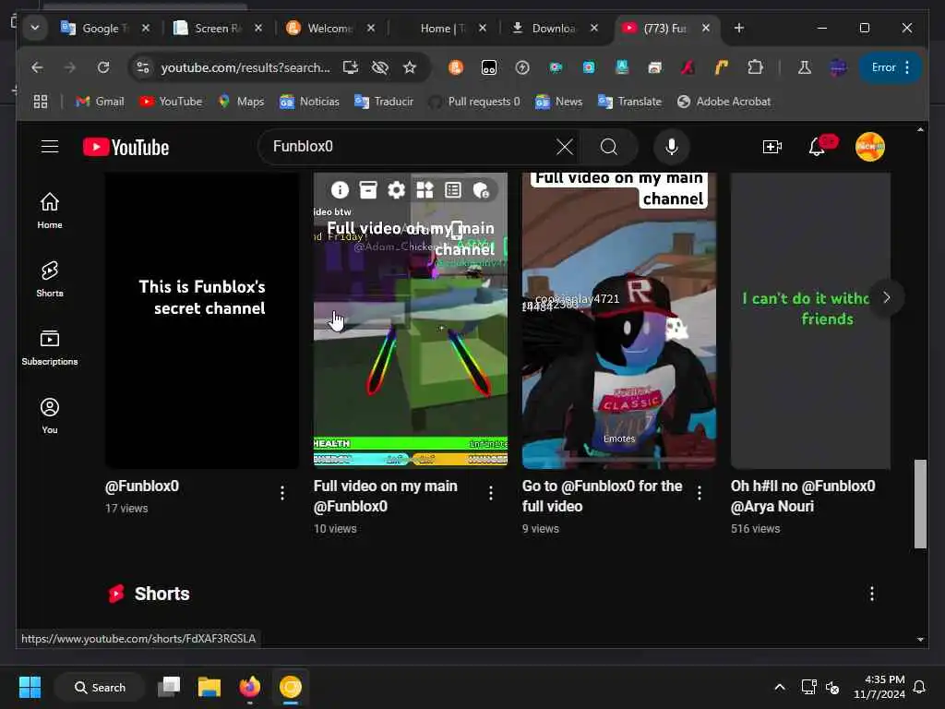This screenshot has height=709, width=945.
Task: Open the YouTube guide hamburger menu
Action: click(x=50, y=147)
